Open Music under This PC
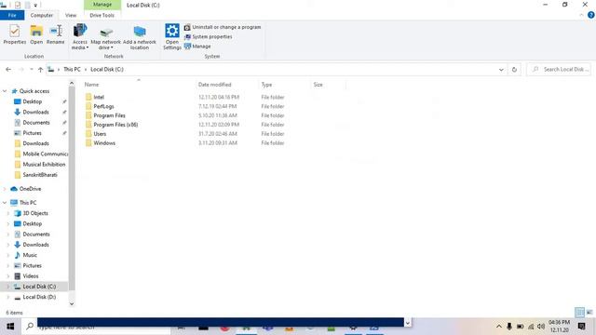 pos(30,255)
